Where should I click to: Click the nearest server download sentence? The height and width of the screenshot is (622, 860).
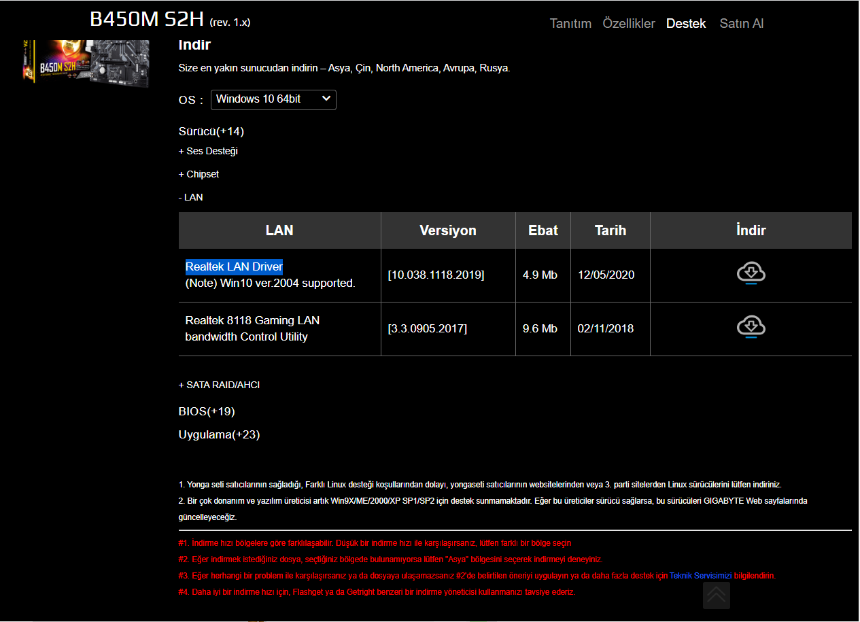[x=345, y=68]
